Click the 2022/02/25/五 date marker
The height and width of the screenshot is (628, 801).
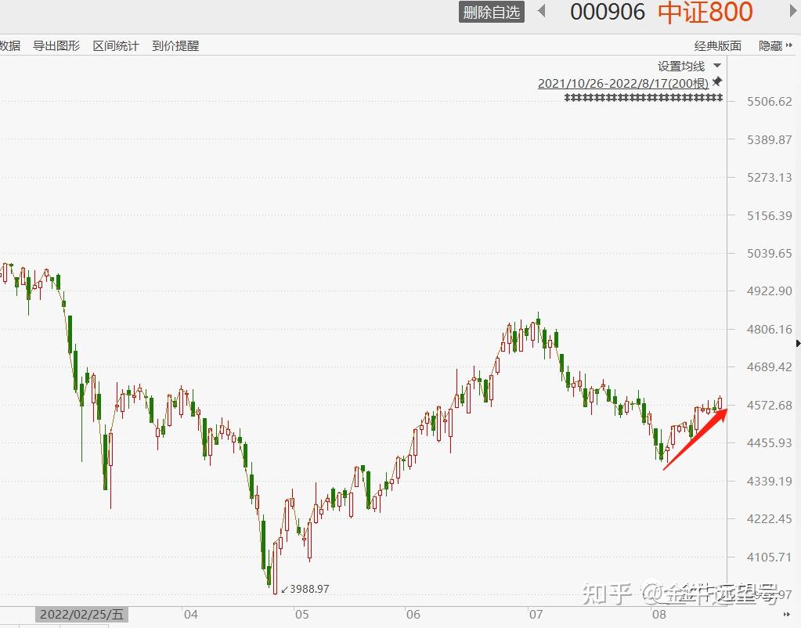click(81, 614)
